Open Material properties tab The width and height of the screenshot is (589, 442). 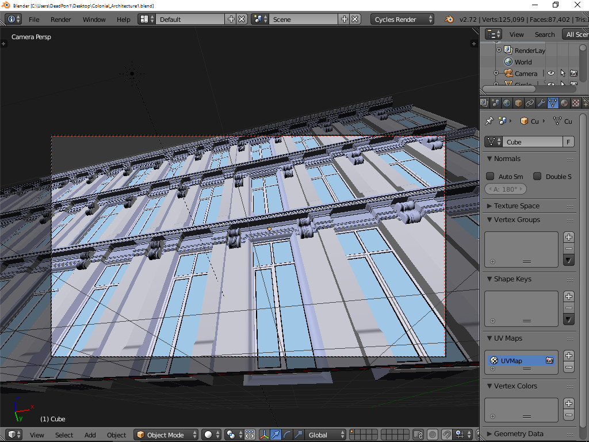click(x=564, y=103)
